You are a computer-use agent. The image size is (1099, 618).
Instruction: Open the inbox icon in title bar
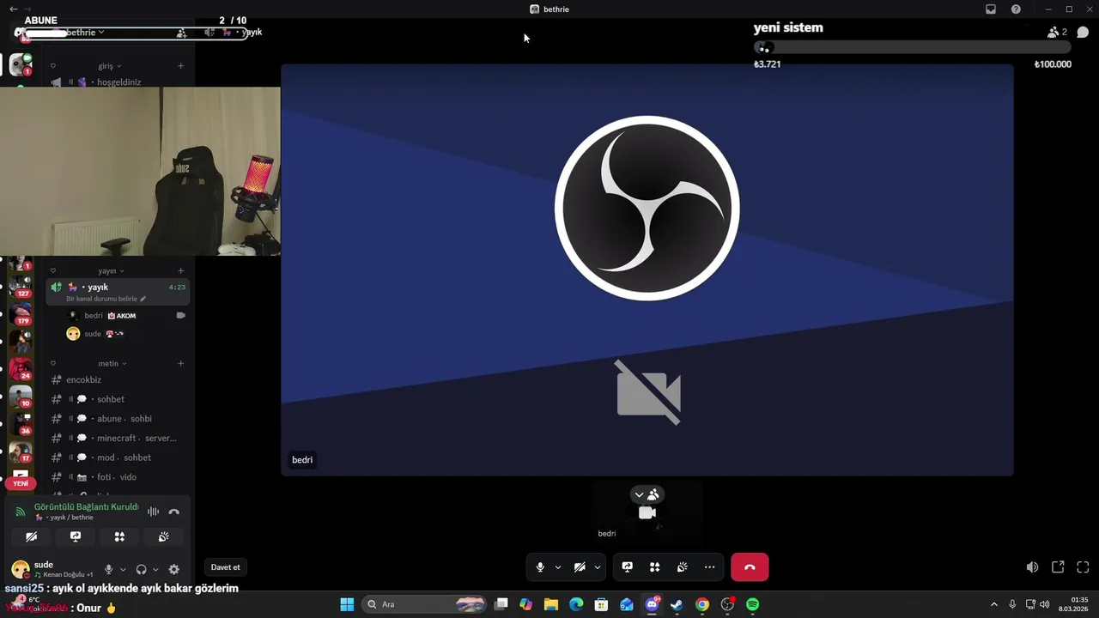coord(991,9)
